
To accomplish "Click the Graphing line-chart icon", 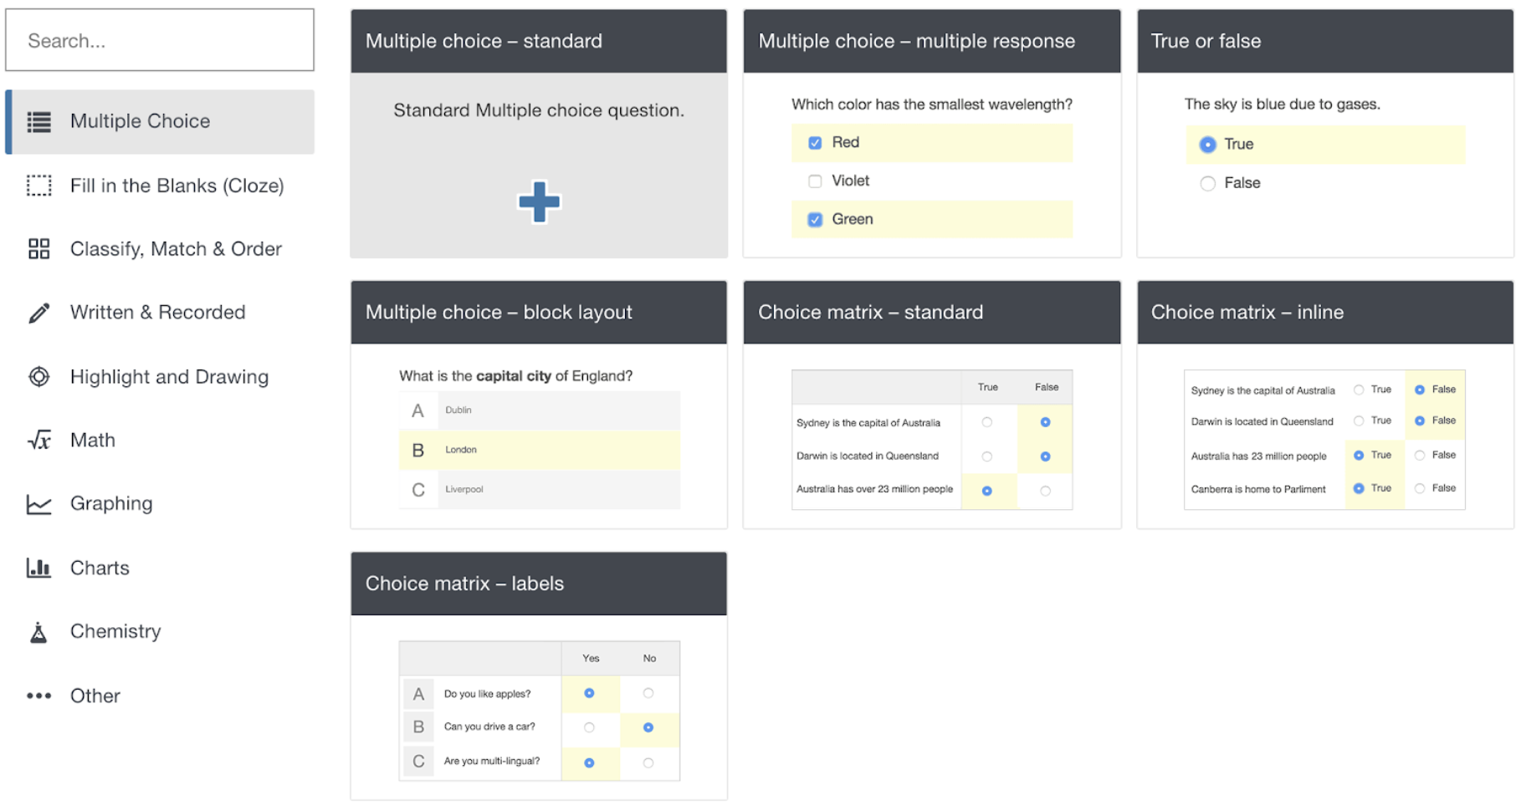I will tap(38, 504).
